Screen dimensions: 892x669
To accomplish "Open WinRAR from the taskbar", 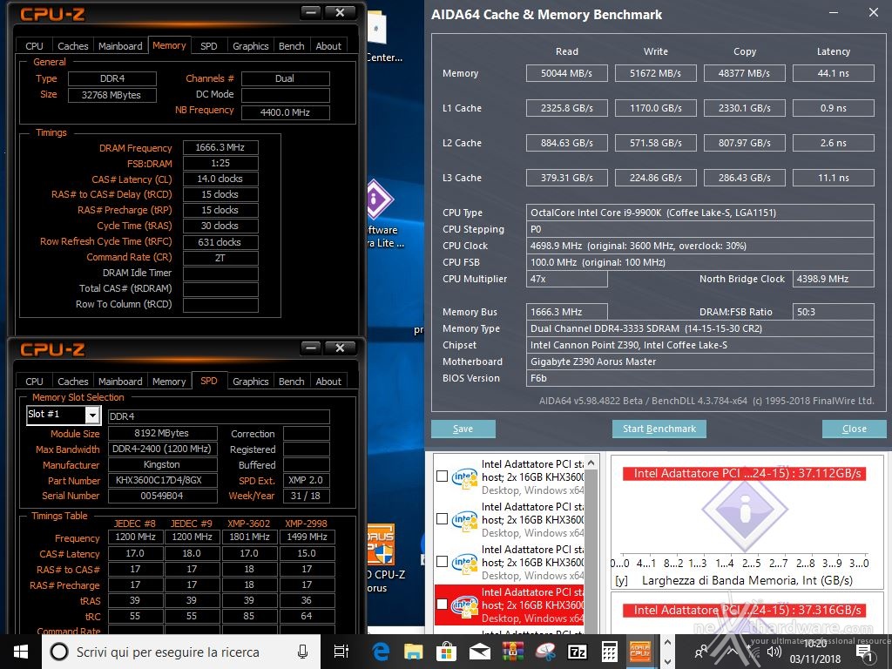I will 512,652.
